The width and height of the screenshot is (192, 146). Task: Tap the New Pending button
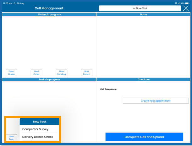(x=62, y=73)
